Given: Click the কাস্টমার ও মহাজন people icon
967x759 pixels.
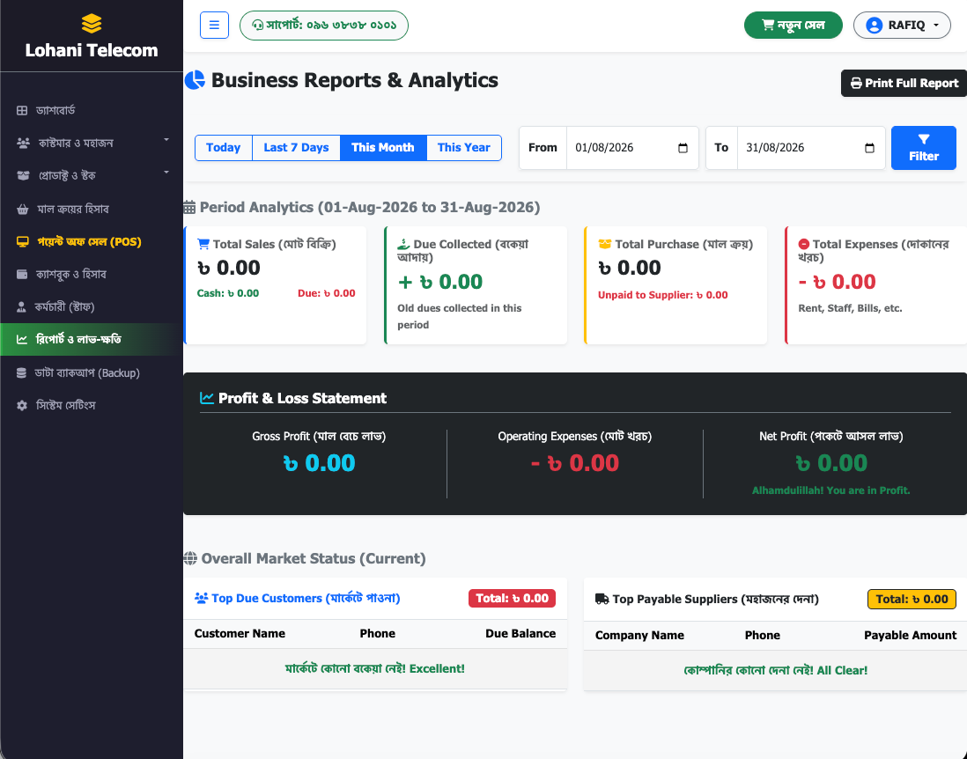Looking at the screenshot, I should click(x=23, y=143).
